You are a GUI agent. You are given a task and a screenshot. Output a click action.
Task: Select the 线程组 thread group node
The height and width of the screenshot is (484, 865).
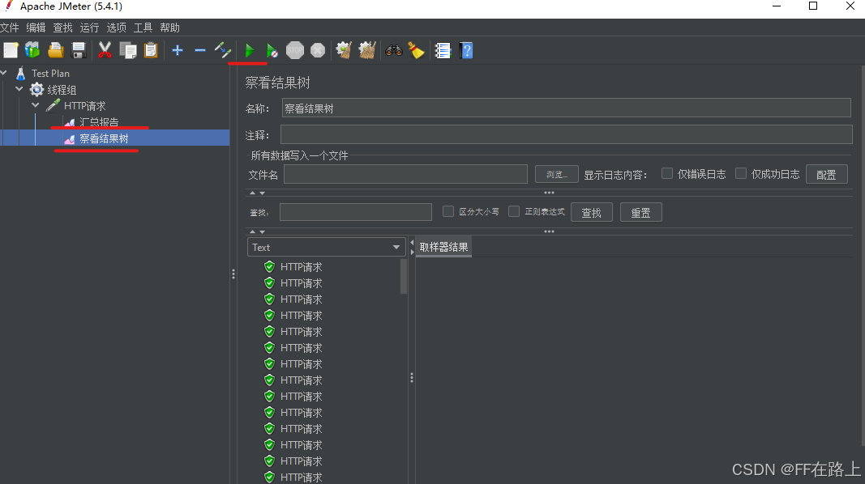point(62,90)
